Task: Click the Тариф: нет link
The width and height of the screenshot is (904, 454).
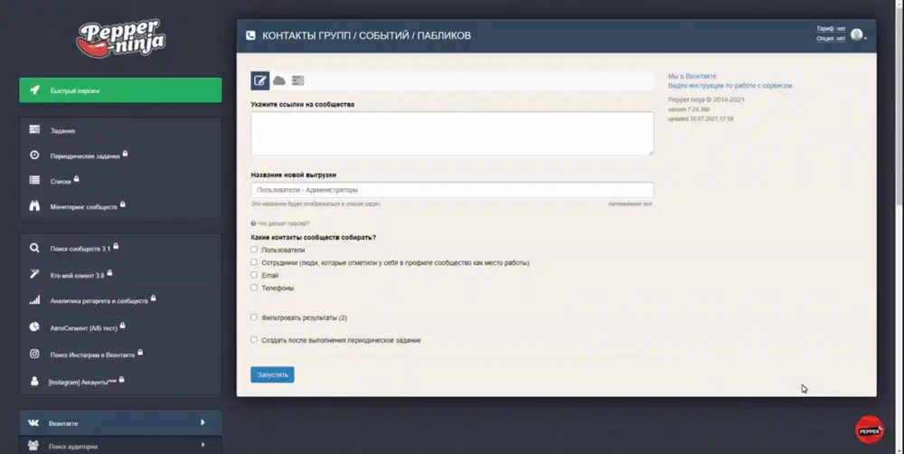Action: [x=831, y=29]
